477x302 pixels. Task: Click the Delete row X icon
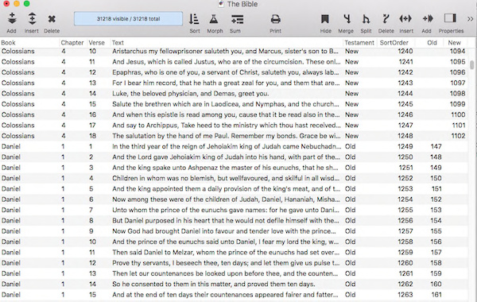tap(52, 19)
